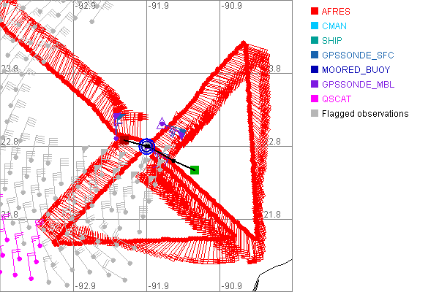
Task: Click the blue concentric circles at storm center
Action: [x=147, y=146]
